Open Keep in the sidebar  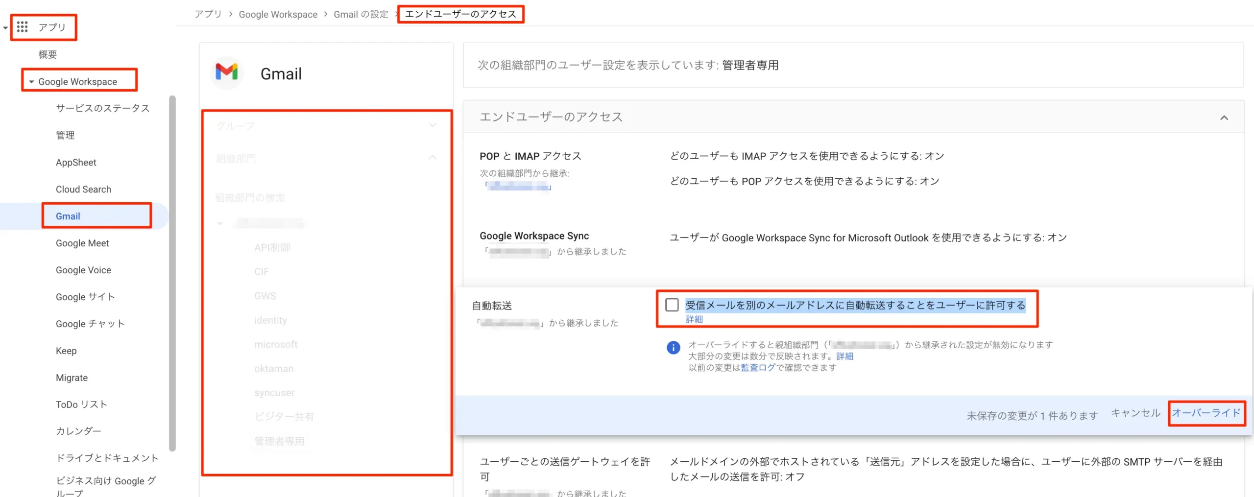(x=66, y=351)
